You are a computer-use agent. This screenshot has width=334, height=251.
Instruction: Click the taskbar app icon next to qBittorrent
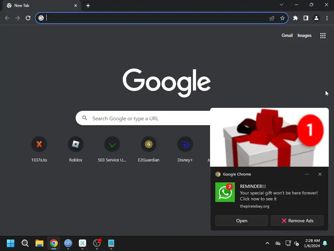[83, 243]
